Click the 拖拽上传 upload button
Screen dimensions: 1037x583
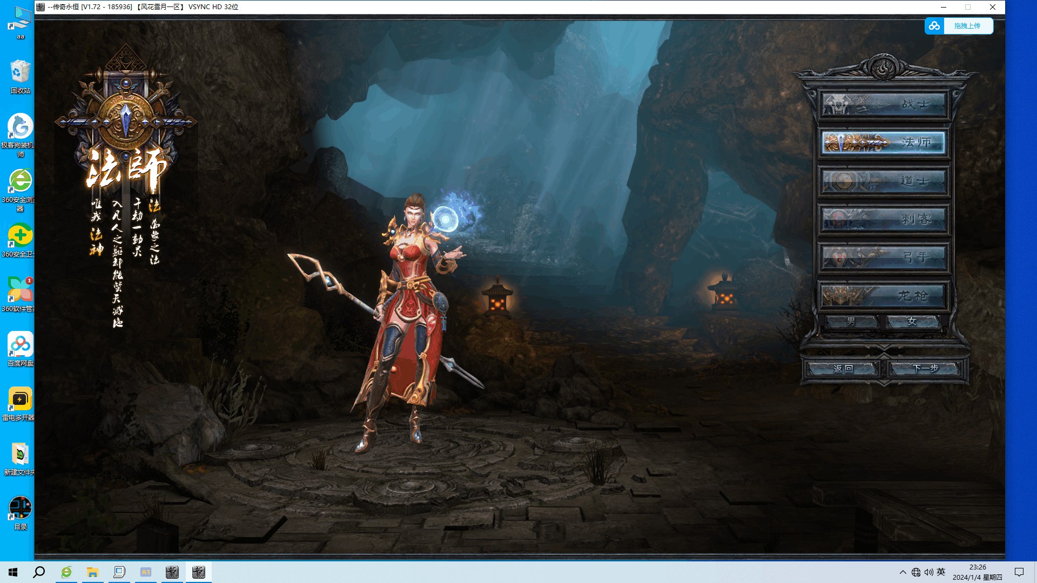click(x=967, y=26)
